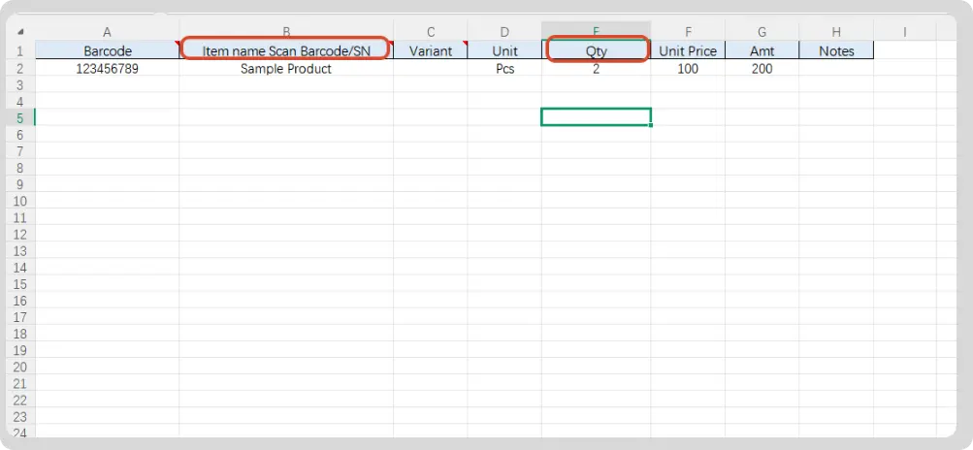Select row 10 header
The image size is (973, 450).
click(x=19, y=201)
